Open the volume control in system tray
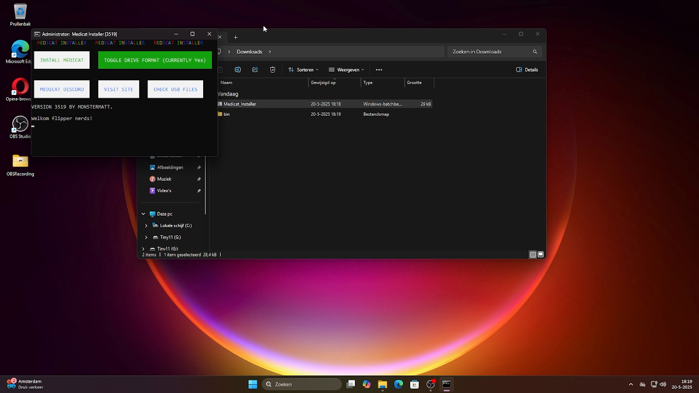The image size is (699, 393). point(663,384)
